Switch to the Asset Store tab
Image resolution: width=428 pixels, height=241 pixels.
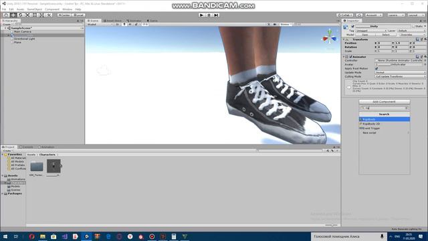point(112,21)
